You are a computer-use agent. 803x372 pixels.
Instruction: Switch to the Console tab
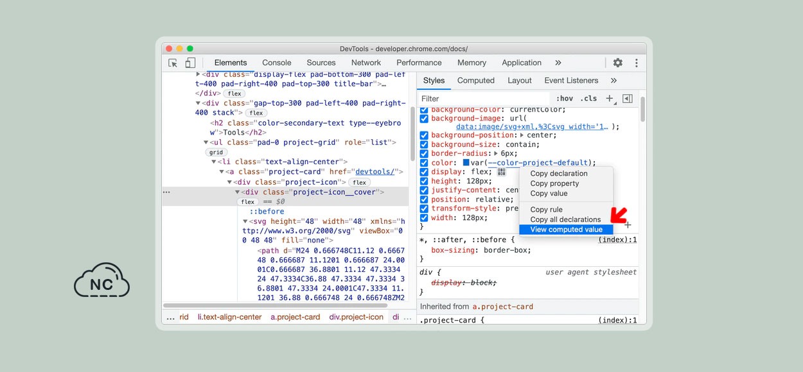click(277, 63)
